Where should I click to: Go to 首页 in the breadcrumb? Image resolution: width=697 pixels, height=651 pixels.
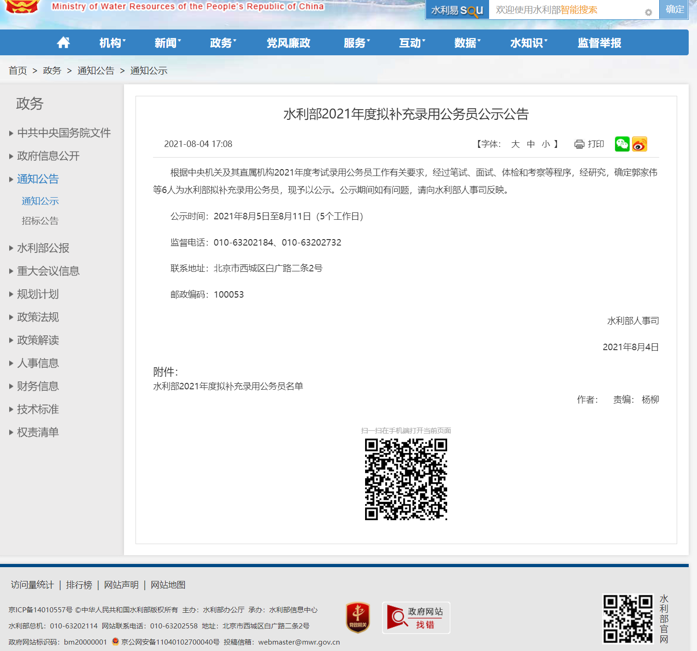18,70
